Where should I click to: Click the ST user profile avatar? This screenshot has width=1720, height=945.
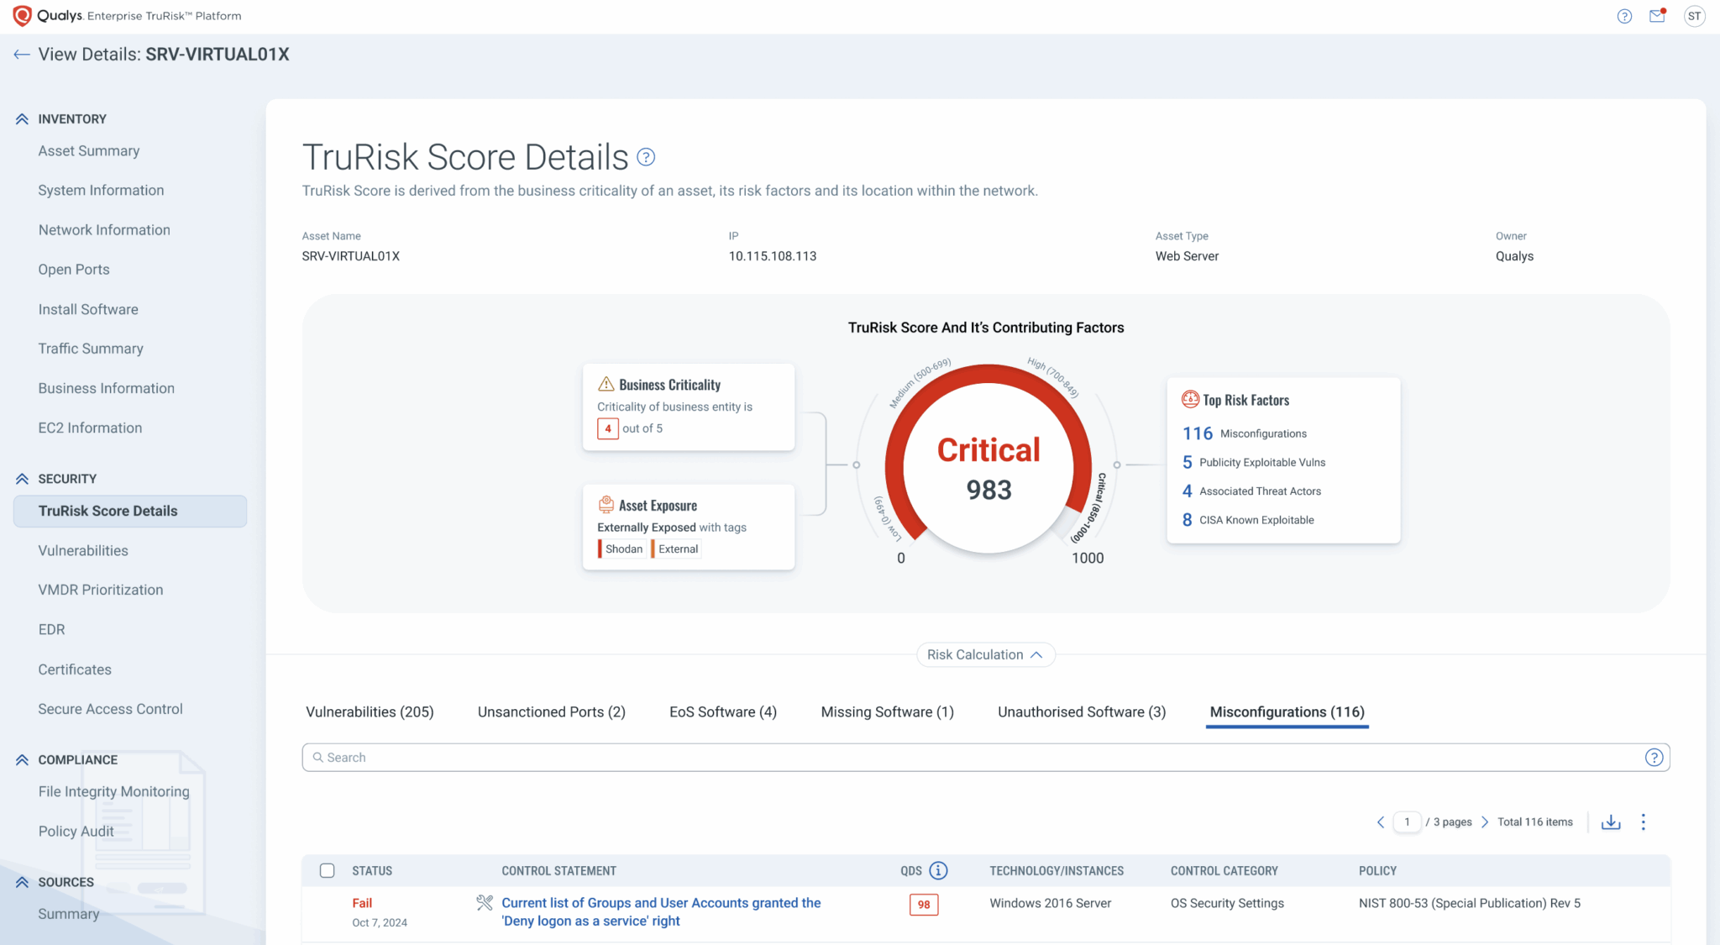click(1694, 16)
